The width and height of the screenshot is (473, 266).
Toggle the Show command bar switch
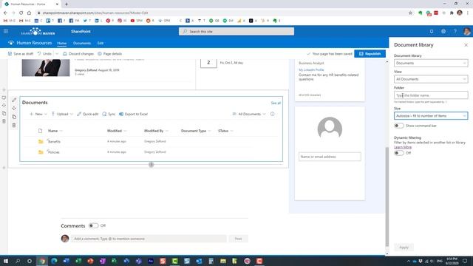[399, 126]
